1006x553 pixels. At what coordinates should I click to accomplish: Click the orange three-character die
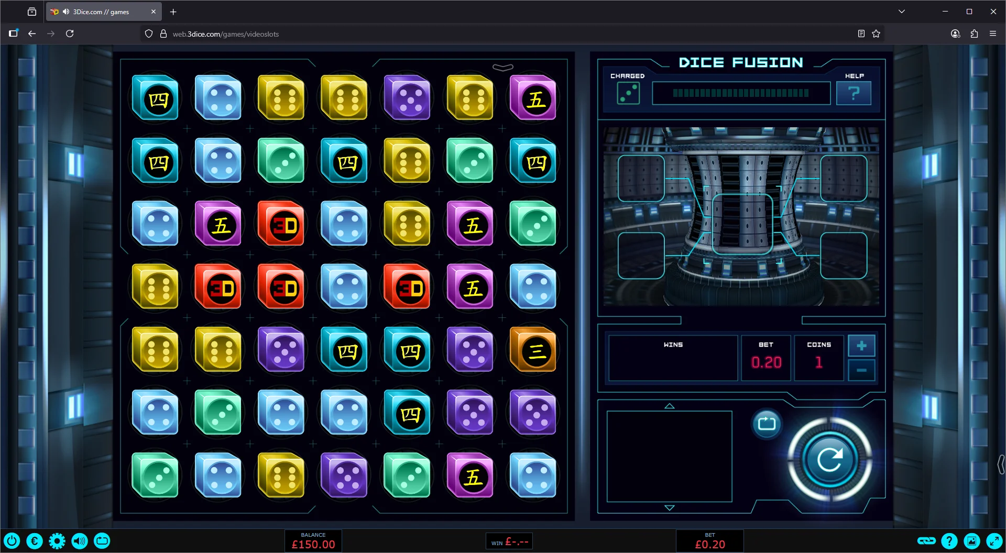[533, 349]
